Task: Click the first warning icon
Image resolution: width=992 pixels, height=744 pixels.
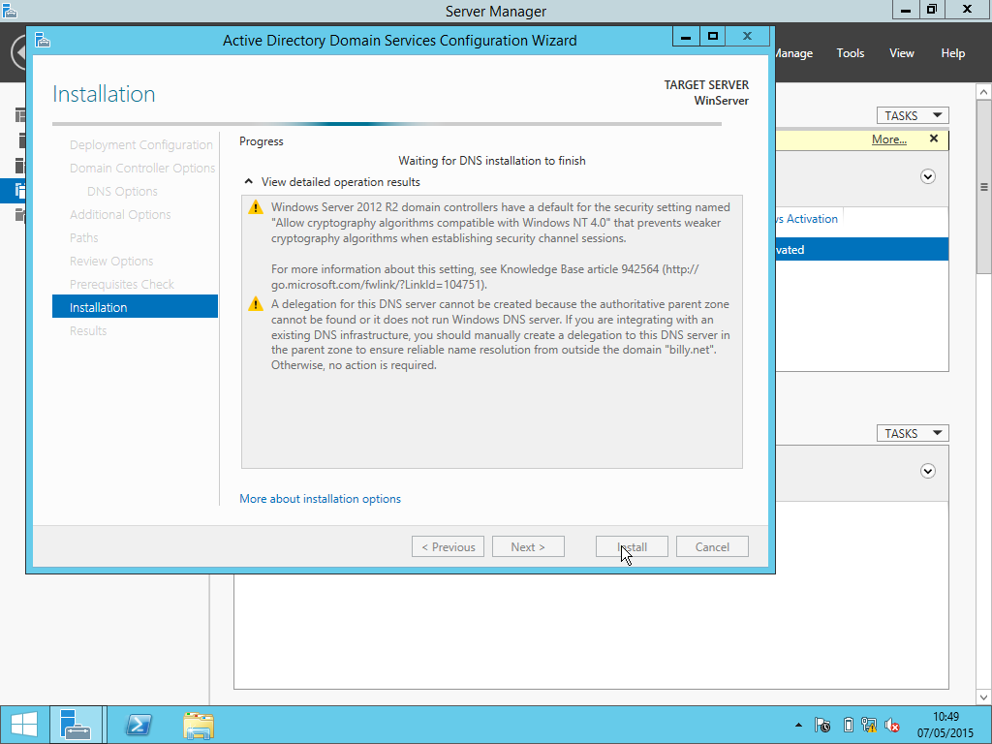Action: pyautogui.click(x=256, y=207)
